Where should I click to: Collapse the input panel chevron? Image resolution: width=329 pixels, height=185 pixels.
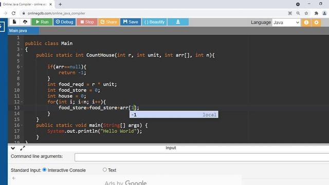click(13, 149)
